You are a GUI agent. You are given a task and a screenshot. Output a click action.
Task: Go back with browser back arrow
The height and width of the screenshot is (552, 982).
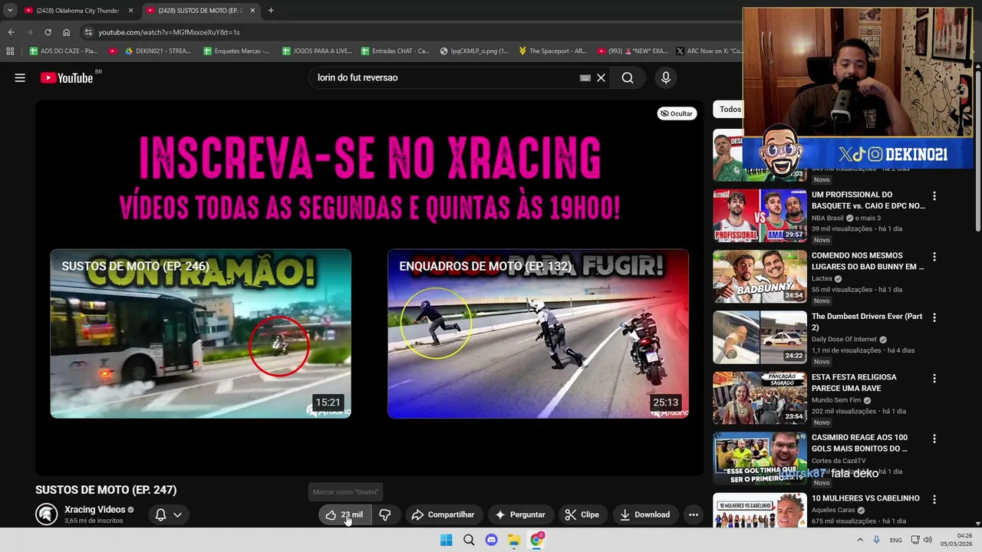pos(11,32)
